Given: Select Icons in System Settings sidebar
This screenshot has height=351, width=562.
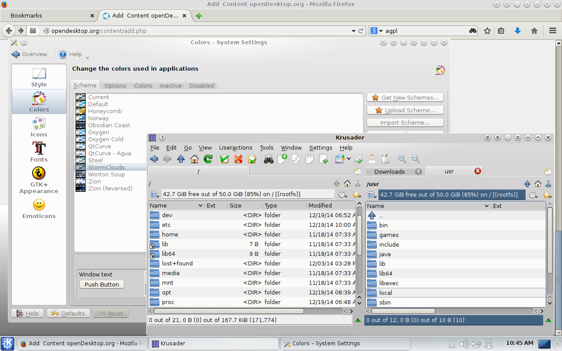Looking at the screenshot, I should coord(39,127).
